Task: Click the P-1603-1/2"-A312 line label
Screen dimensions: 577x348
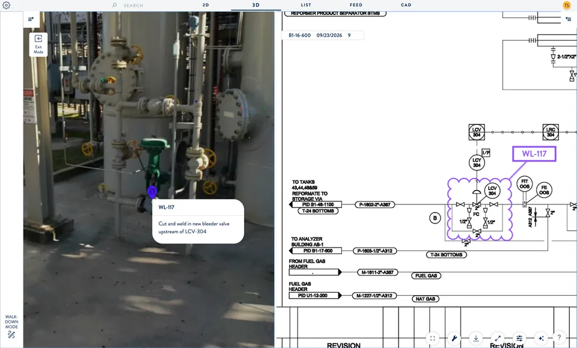Action: click(375, 251)
